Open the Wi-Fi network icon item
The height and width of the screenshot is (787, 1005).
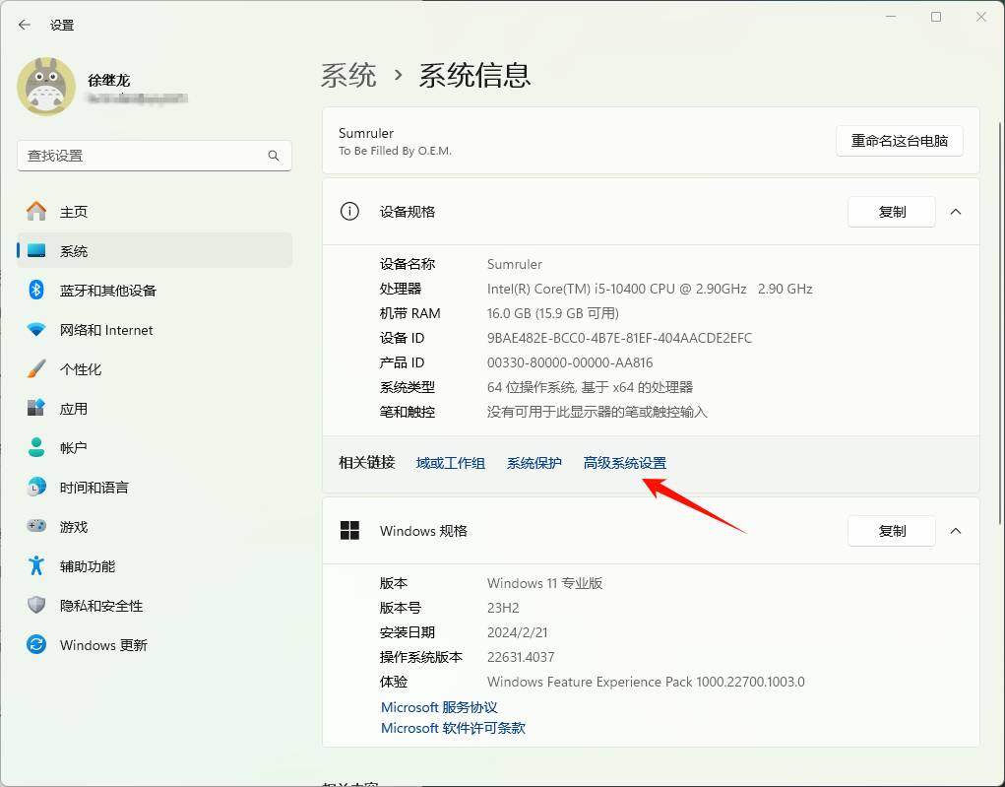coord(36,330)
